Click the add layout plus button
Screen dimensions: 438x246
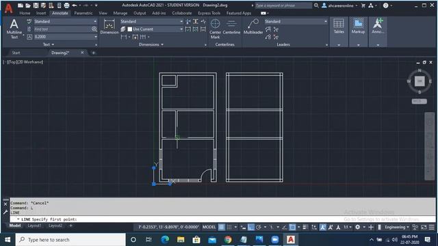70,225
